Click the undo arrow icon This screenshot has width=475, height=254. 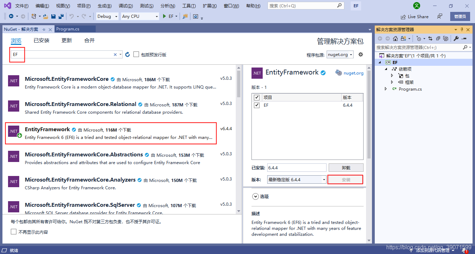(x=71, y=16)
